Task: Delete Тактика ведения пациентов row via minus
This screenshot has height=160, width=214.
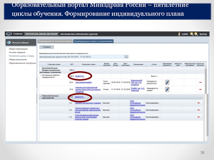Action: (198, 110)
